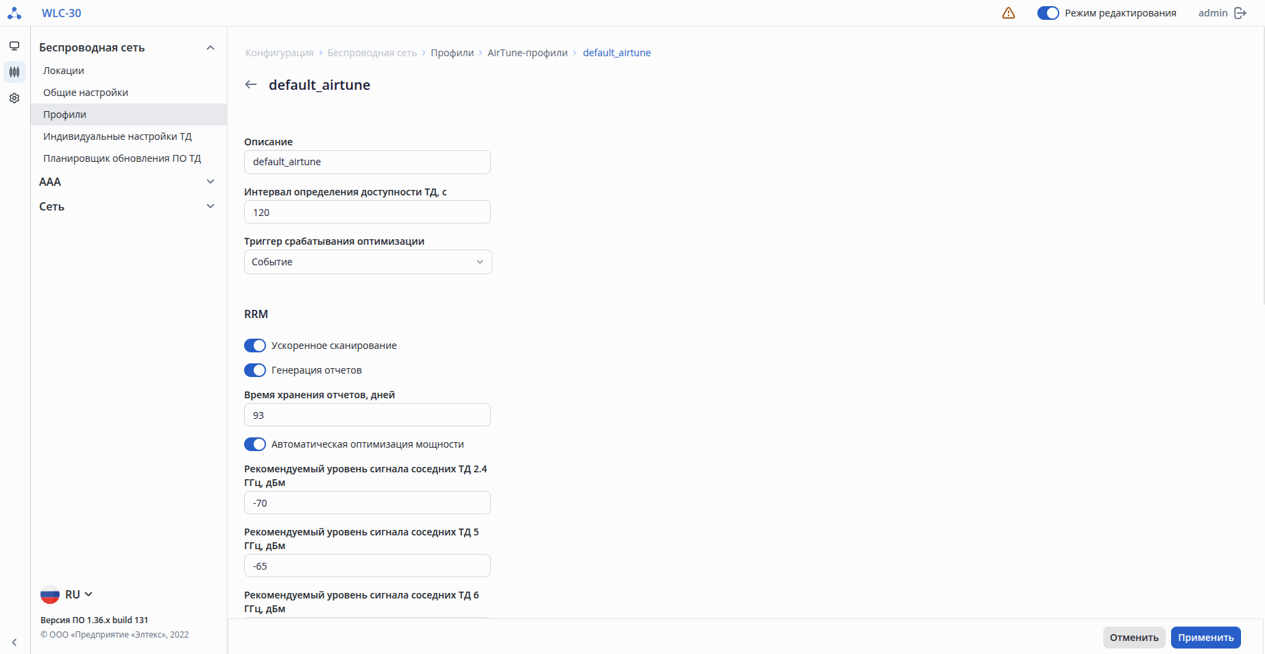Click the AirTune-профили breadcrumb link
The width and height of the screenshot is (1265, 654).
coord(527,53)
